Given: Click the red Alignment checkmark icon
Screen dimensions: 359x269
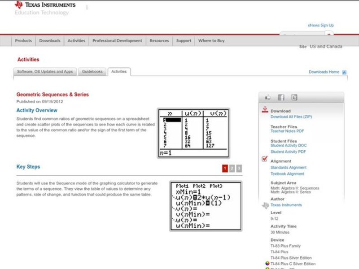Looking at the screenshot, I should click(263, 159).
